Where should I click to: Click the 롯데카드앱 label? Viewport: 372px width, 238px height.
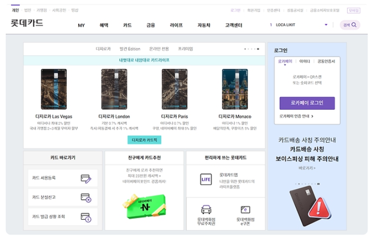coord(229,175)
